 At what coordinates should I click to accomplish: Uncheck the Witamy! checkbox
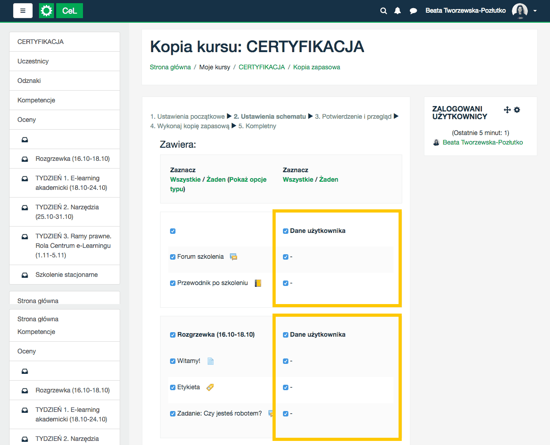coord(173,361)
